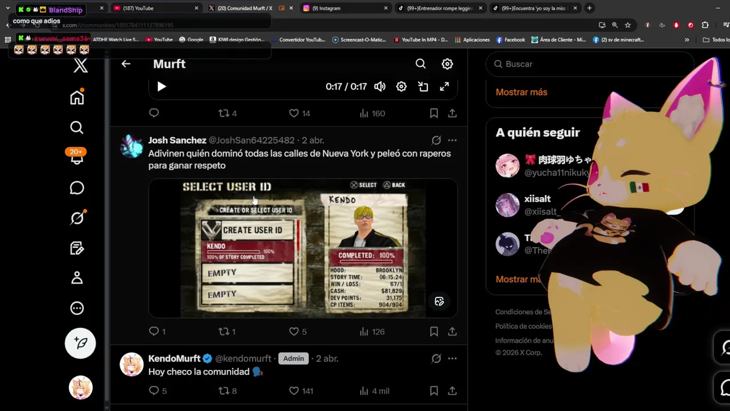Open the Profile icon in sidebar
The image size is (730, 411).
click(x=77, y=278)
